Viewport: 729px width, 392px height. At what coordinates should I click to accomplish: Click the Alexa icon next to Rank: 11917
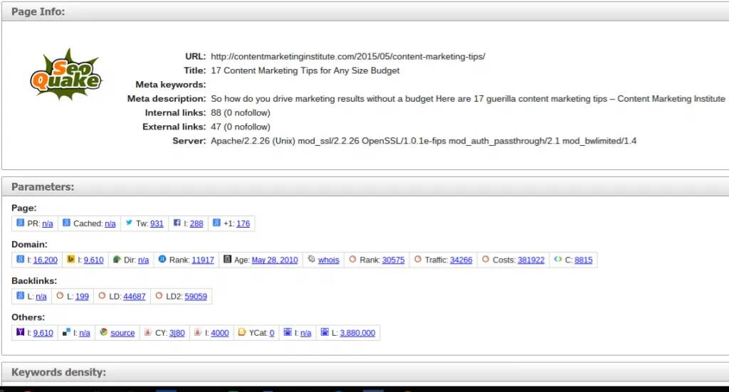pos(162,259)
